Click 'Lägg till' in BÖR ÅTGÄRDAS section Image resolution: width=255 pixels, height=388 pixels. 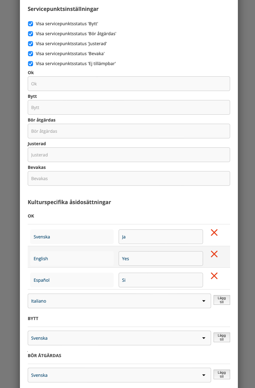point(221,374)
